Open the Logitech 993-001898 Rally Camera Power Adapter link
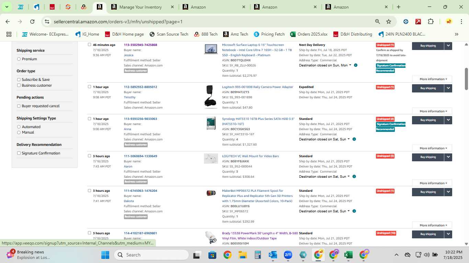469x263 pixels. (x=258, y=87)
